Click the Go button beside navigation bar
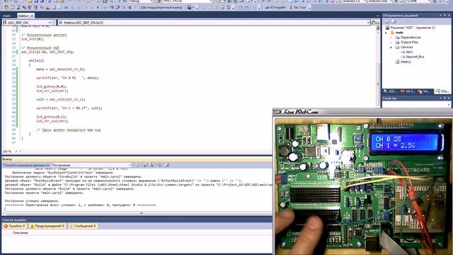The width and height of the screenshot is (453, 255). (375, 23)
